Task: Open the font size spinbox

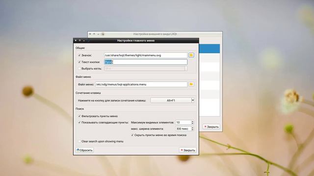Action: 146,68
